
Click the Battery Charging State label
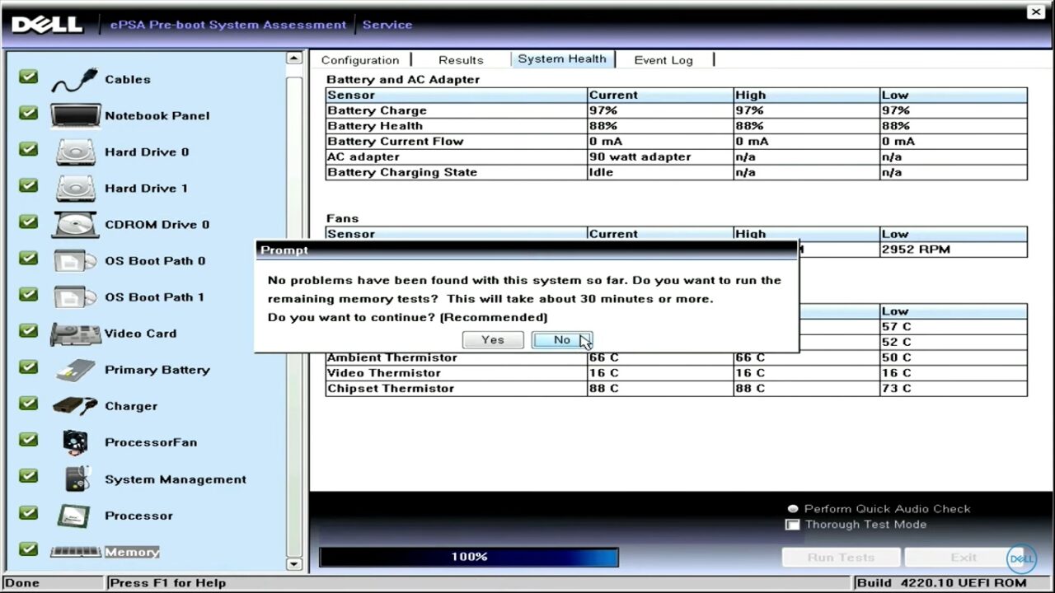point(402,172)
